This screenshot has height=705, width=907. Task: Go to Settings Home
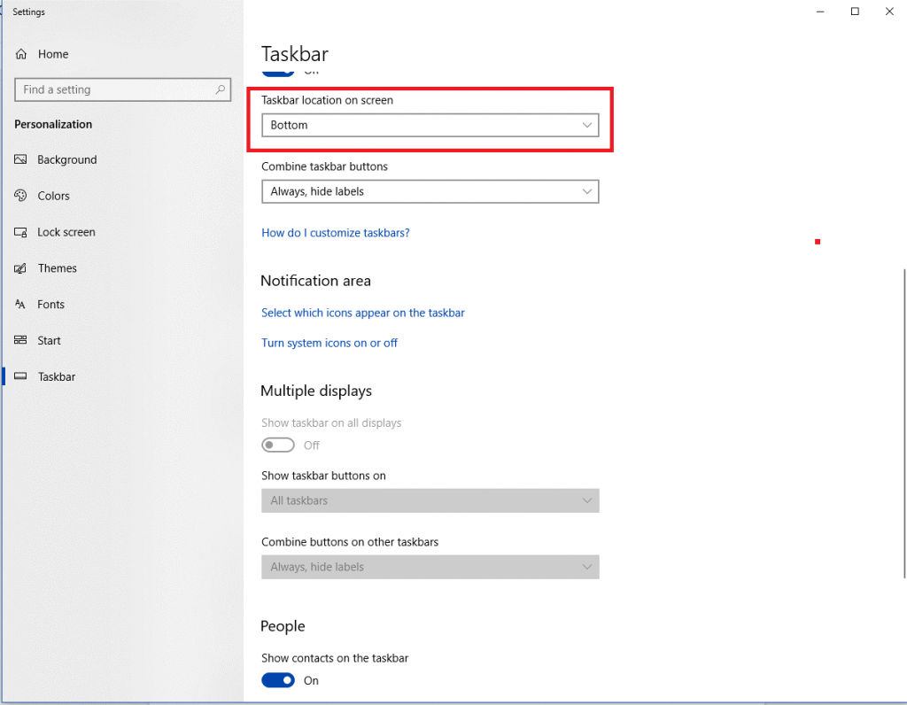(122, 54)
